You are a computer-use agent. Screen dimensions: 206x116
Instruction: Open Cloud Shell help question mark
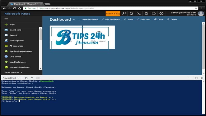tap(32, 78)
